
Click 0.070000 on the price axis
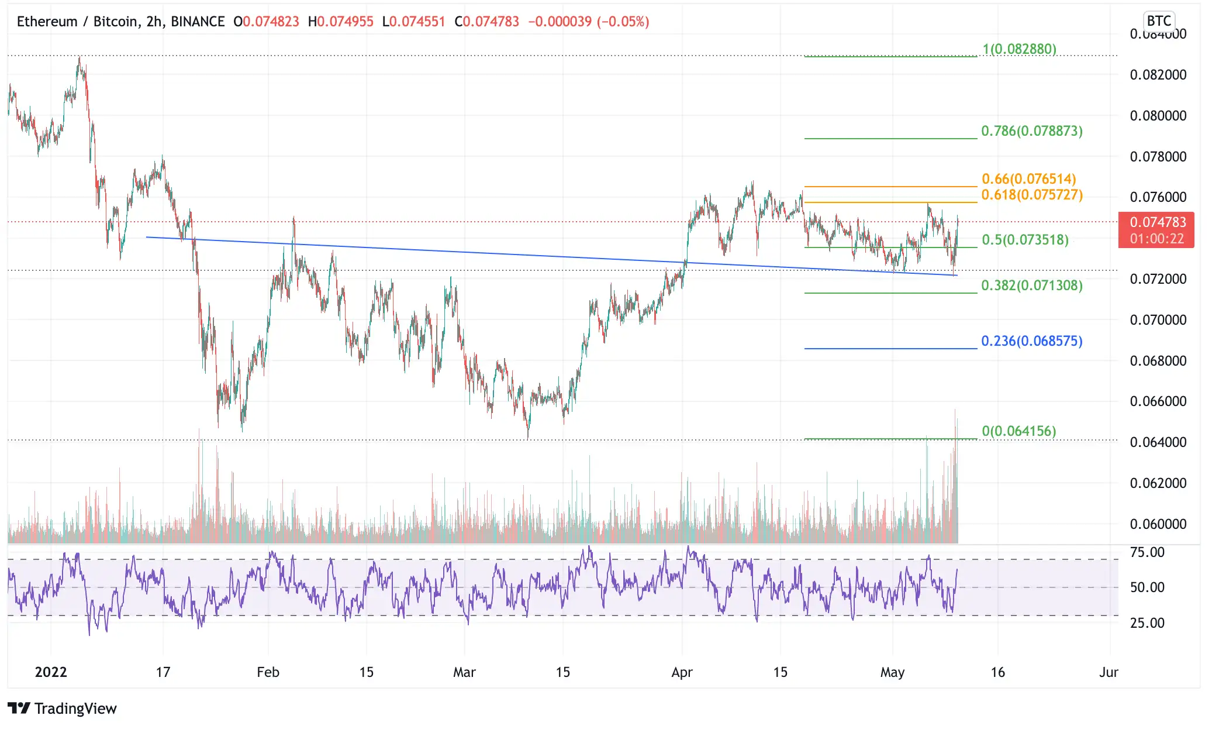pyautogui.click(x=1158, y=319)
